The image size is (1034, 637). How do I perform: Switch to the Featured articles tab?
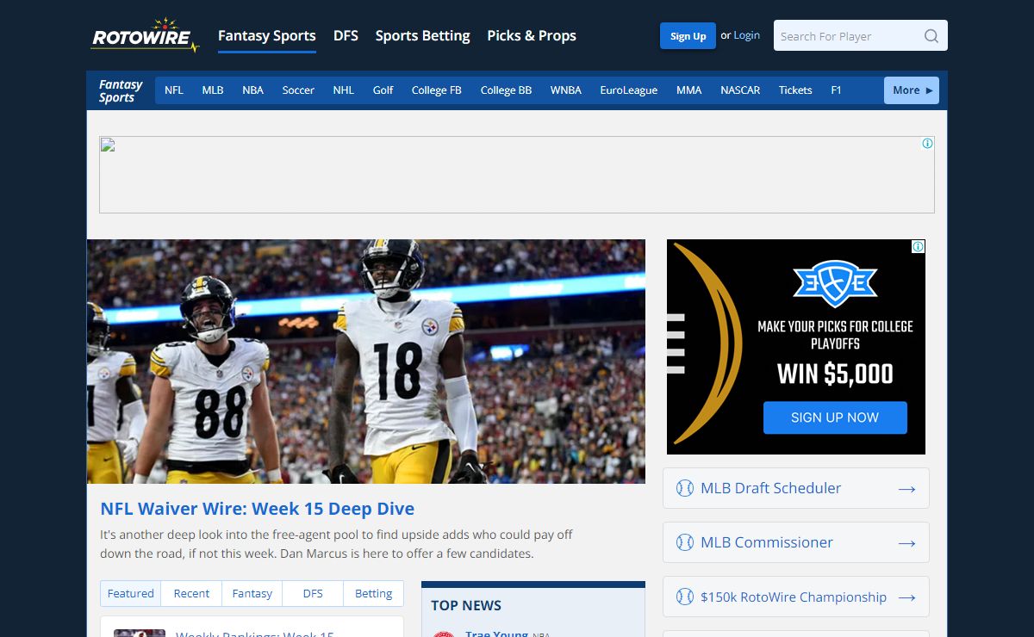coord(131,594)
